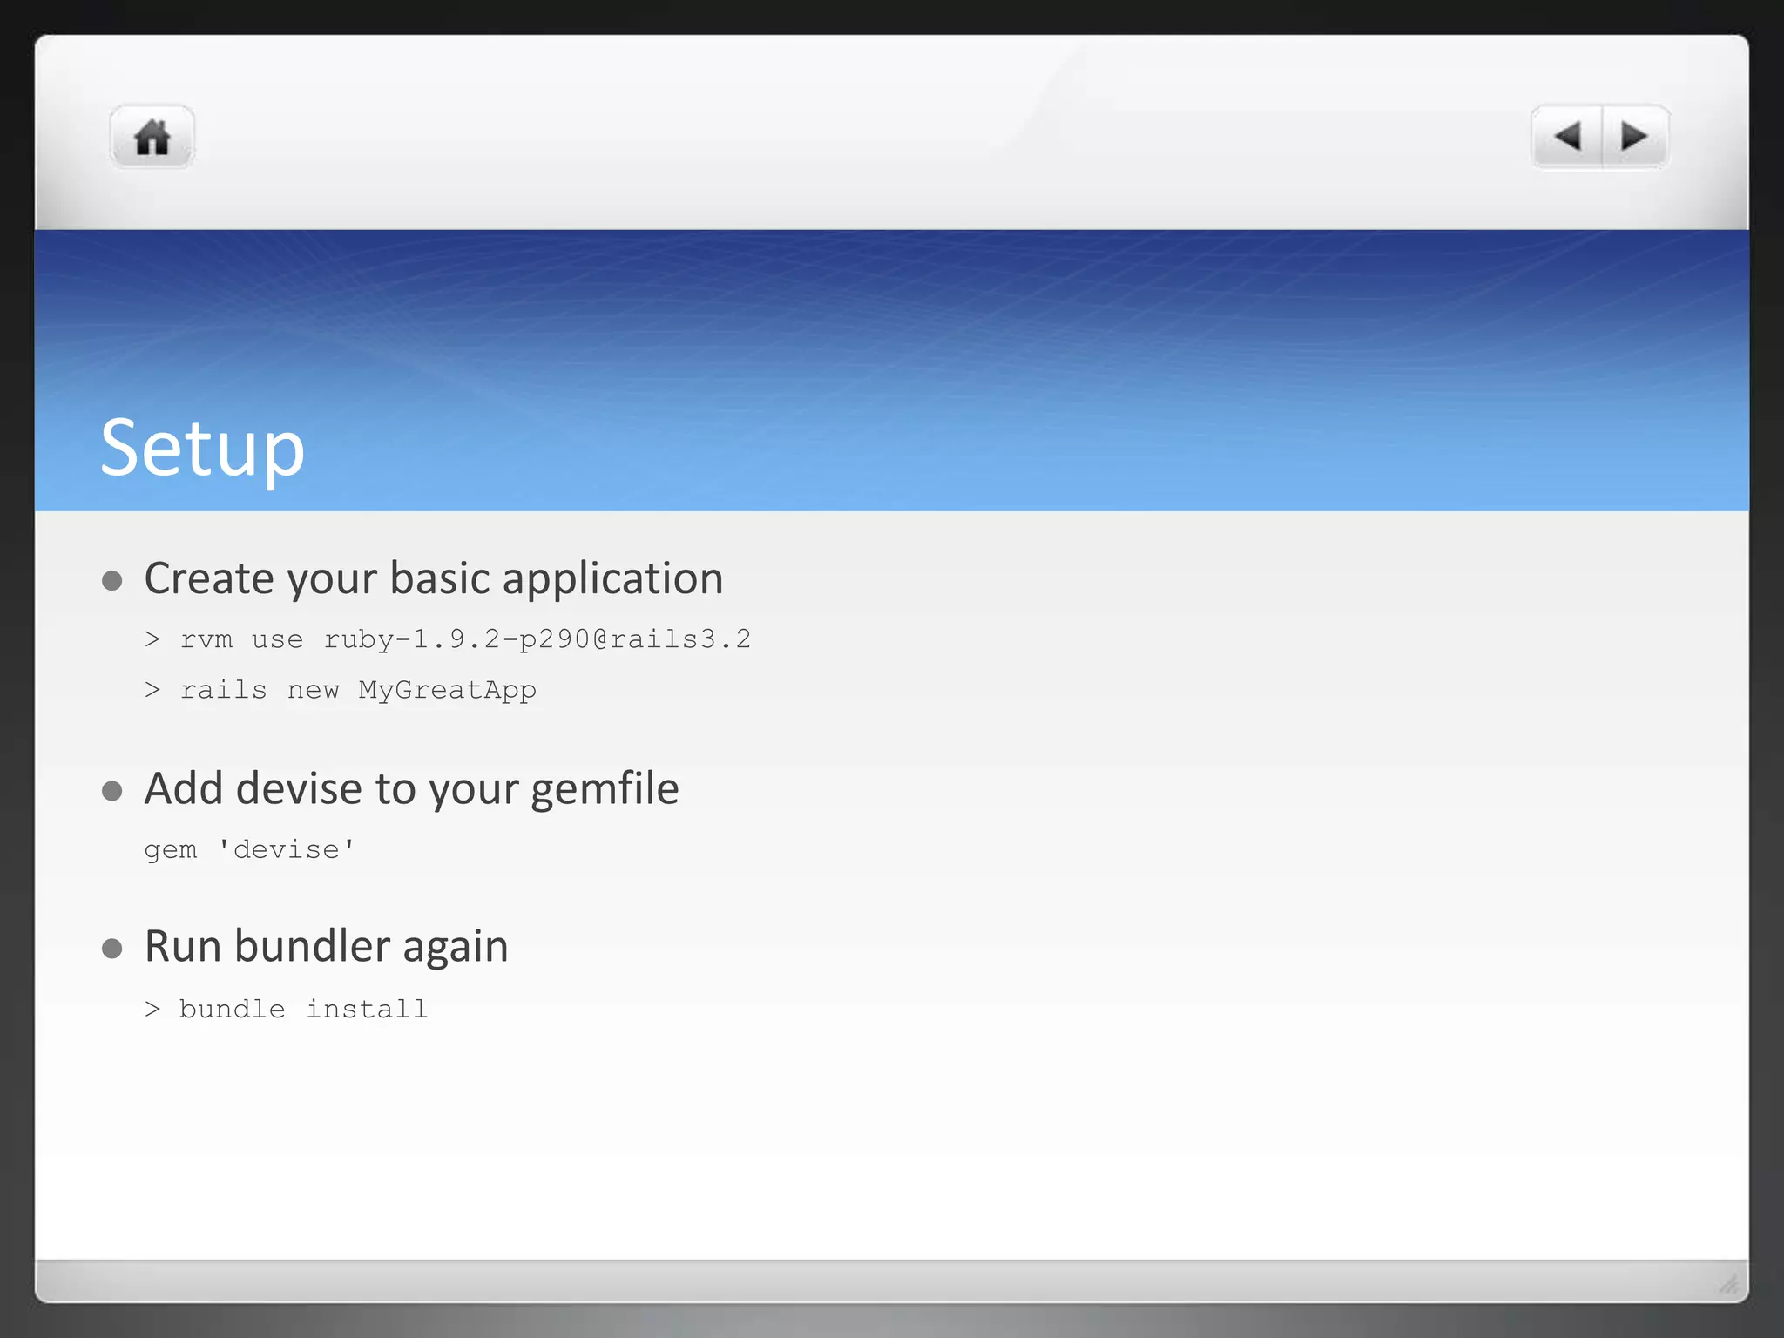Click the gem 'devise' code line
1784x1338 pixels.
[249, 849]
